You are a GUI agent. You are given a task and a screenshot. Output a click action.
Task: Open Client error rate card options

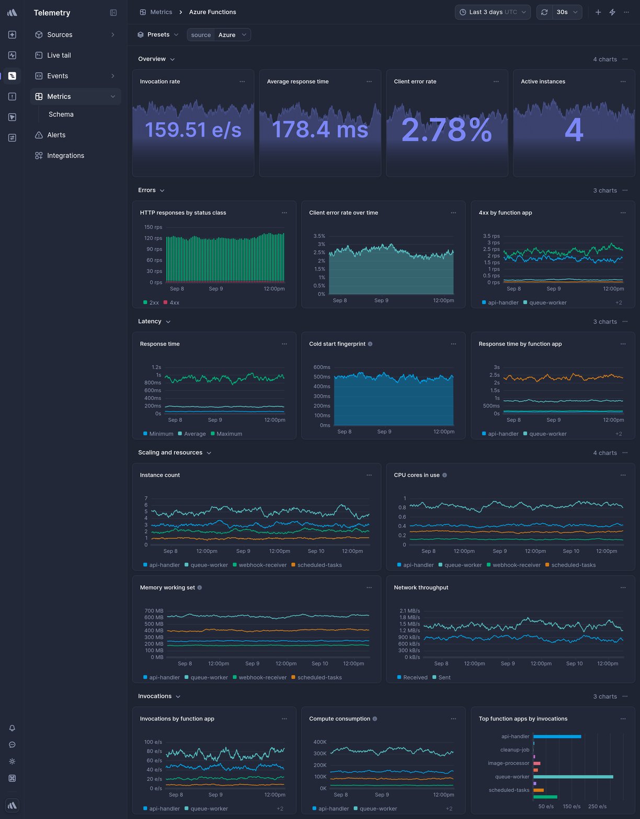click(496, 82)
